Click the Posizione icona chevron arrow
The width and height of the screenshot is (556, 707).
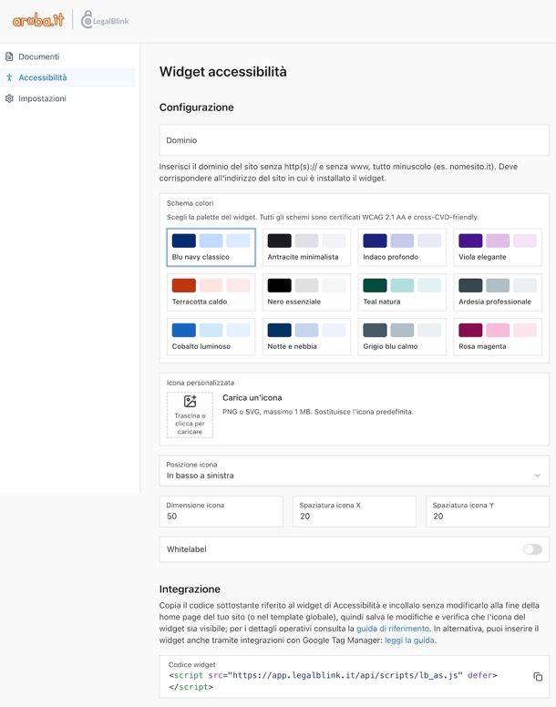(537, 476)
